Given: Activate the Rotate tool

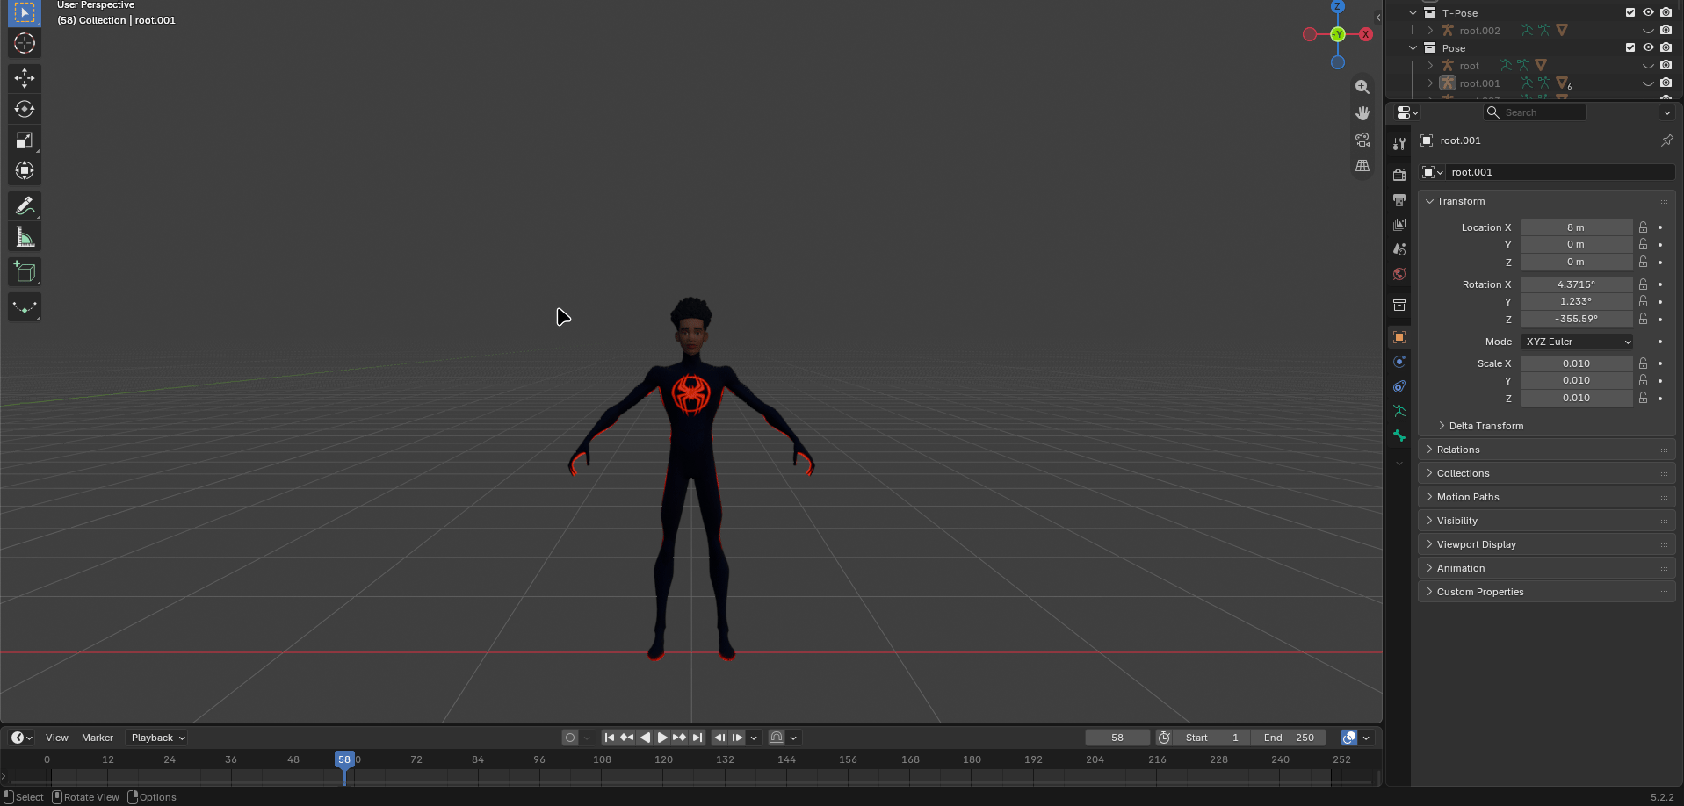Looking at the screenshot, I should coord(25,109).
